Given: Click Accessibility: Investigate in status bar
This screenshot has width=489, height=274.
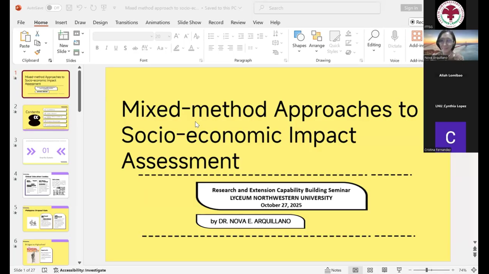Looking at the screenshot, I should [x=80, y=270].
